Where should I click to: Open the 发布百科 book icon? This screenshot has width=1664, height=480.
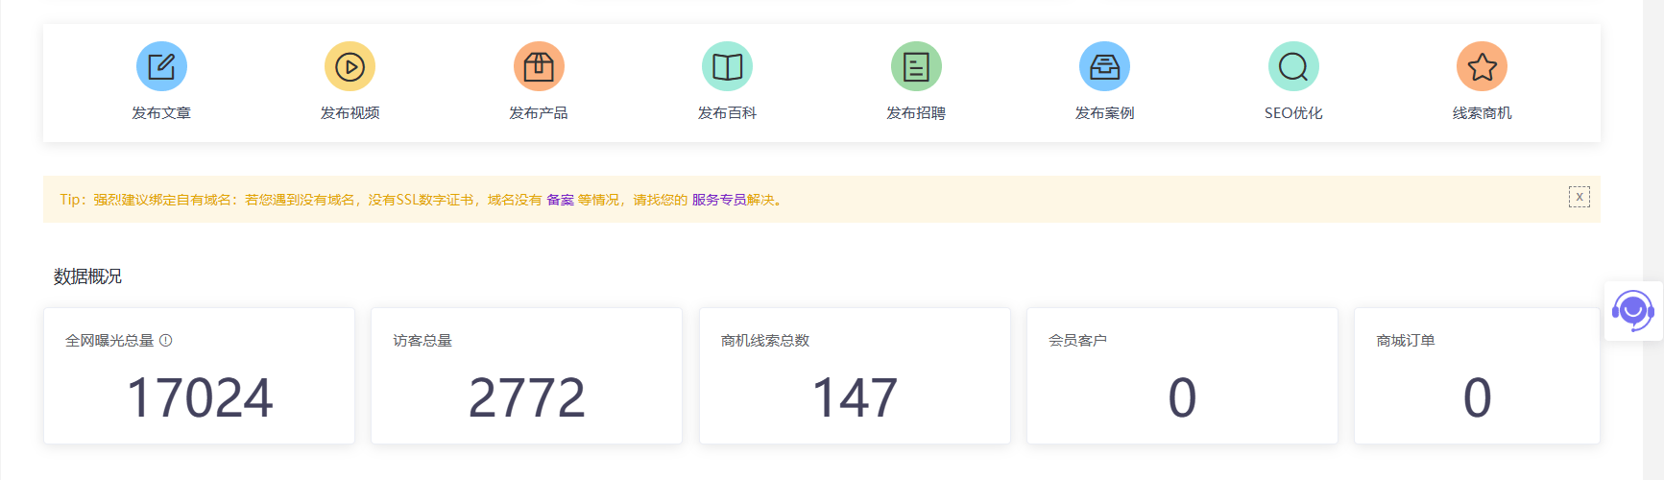[x=727, y=66]
